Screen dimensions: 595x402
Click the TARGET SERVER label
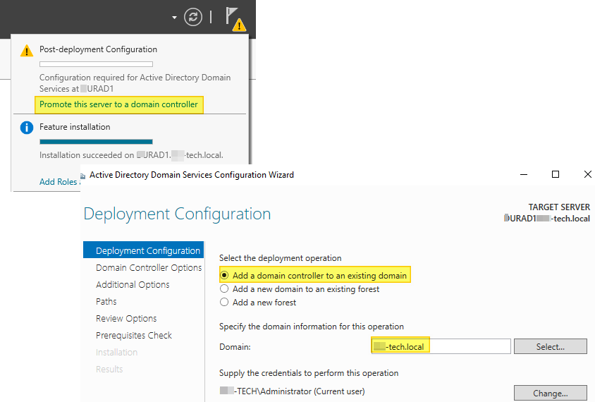[559, 207]
